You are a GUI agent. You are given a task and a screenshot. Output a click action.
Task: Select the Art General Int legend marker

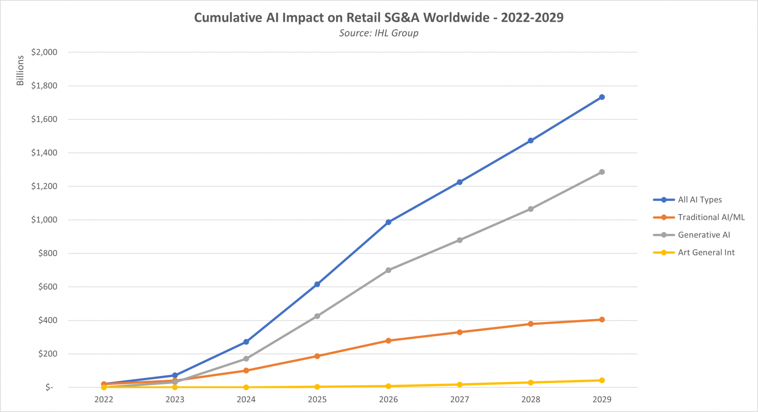[x=664, y=252]
